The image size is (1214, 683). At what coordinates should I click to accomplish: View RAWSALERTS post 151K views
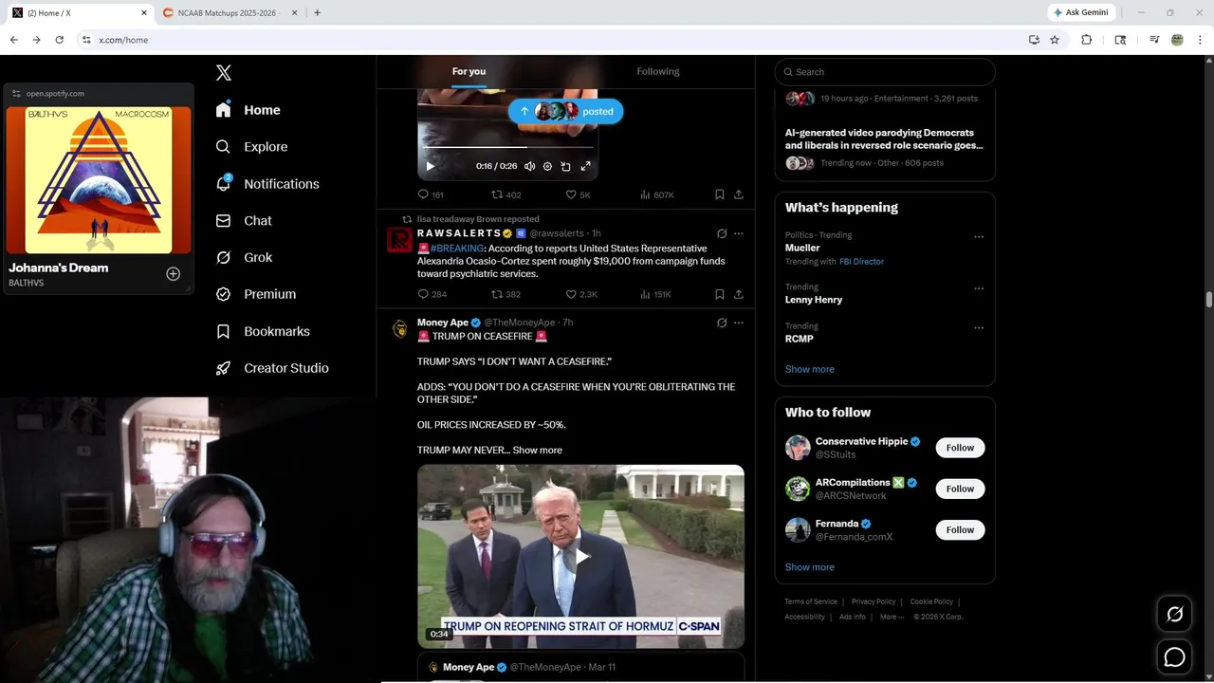tap(656, 294)
